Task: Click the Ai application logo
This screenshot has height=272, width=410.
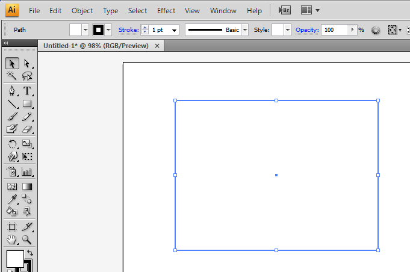Action: pos(12,10)
